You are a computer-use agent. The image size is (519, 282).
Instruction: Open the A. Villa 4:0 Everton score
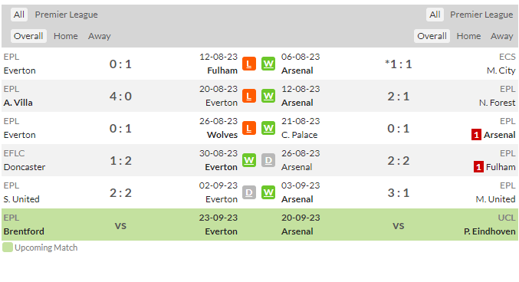coord(120,96)
